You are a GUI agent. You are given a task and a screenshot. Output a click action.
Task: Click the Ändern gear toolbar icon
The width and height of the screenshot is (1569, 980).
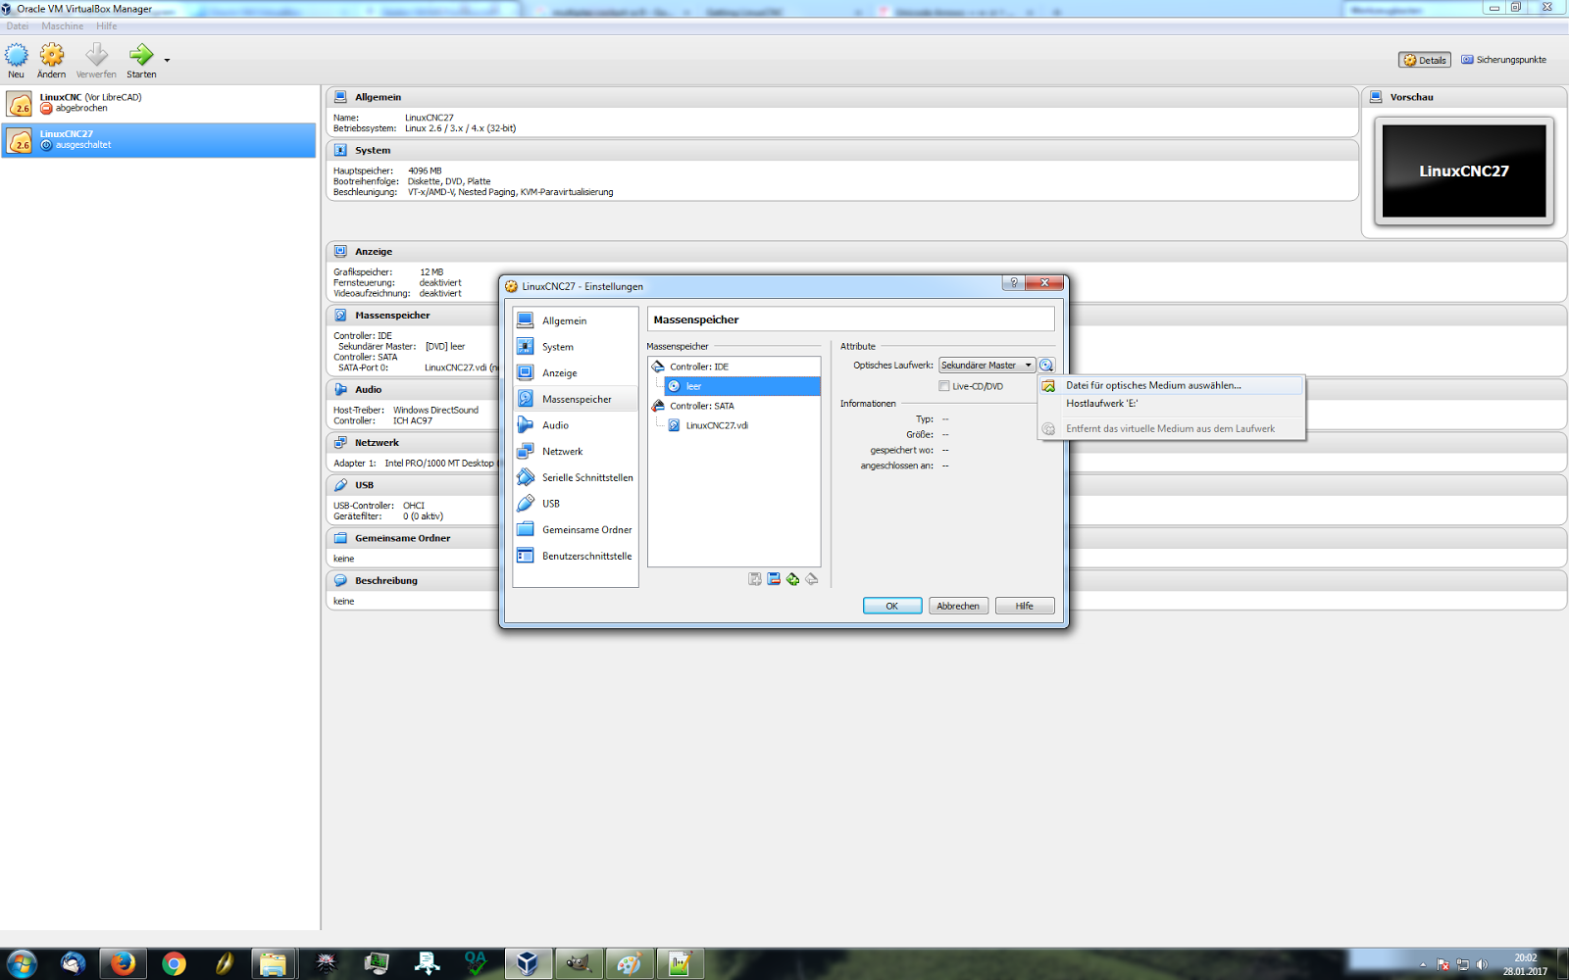51,55
